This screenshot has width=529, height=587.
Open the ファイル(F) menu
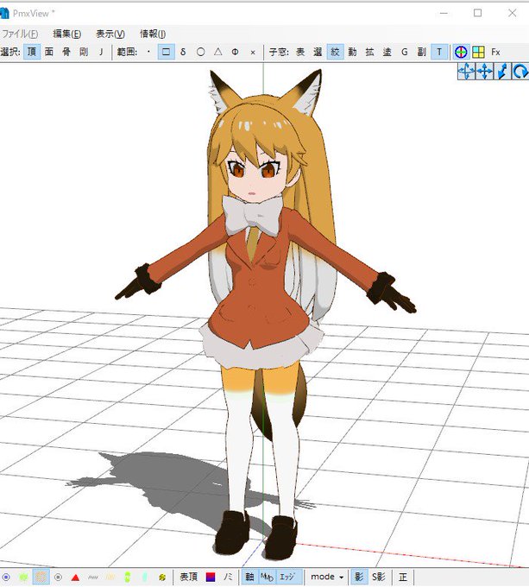pyautogui.click(x=20, y=34)
